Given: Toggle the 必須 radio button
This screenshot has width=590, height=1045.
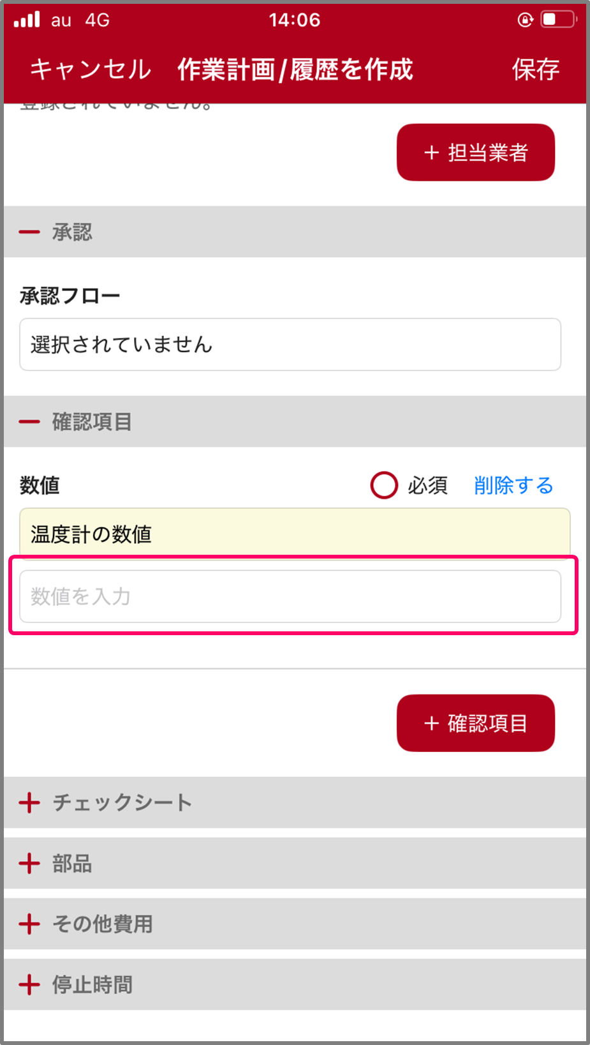Looking at the screenshot, I should coord(384,485).
